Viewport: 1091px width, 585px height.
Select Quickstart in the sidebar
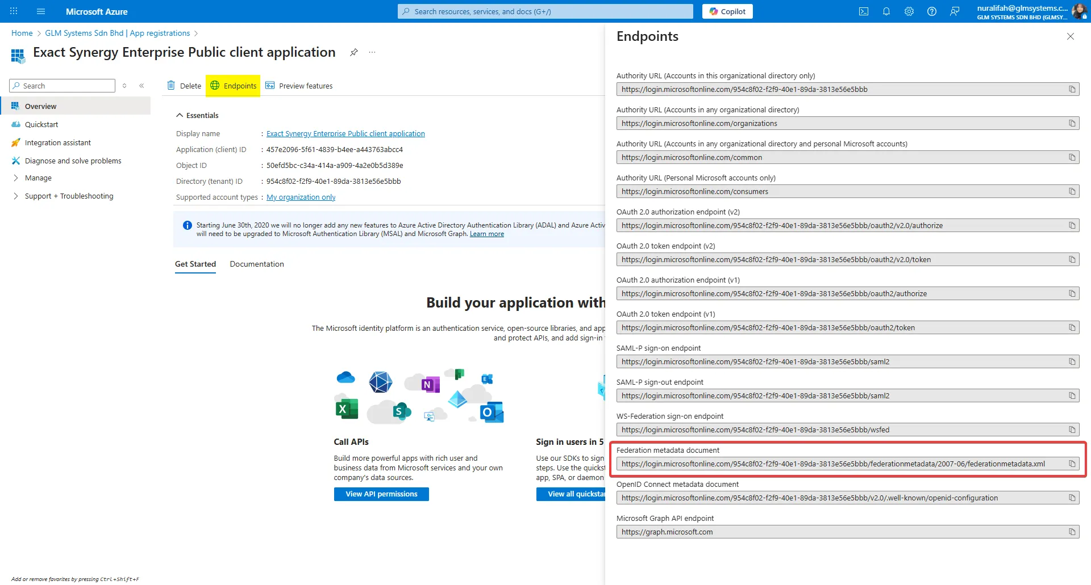pos(41,125)
